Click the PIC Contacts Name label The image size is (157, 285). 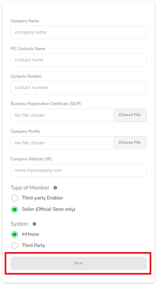point(28,49)
